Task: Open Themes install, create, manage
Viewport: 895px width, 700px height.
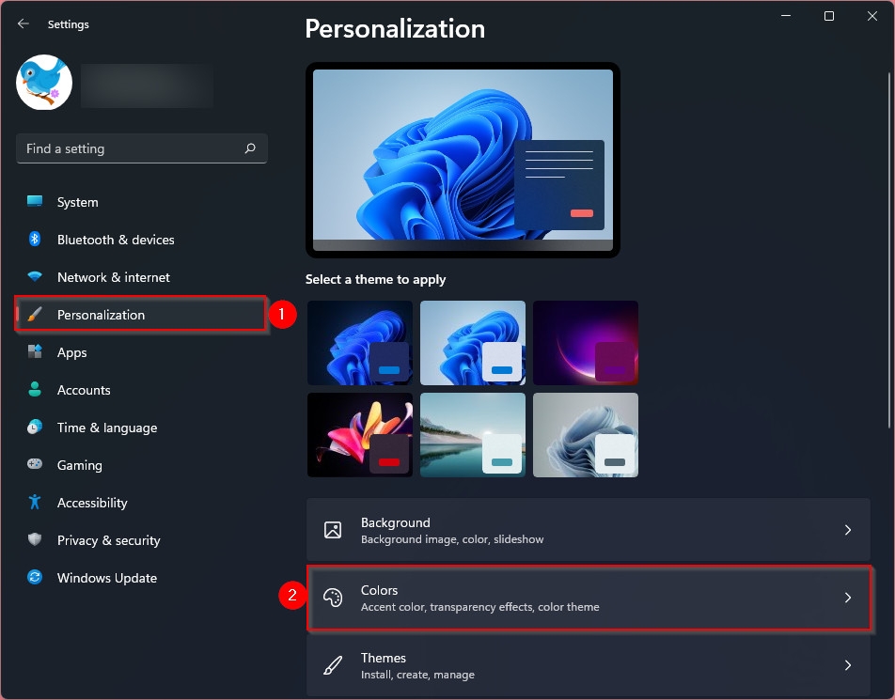Action: point(588,665)
